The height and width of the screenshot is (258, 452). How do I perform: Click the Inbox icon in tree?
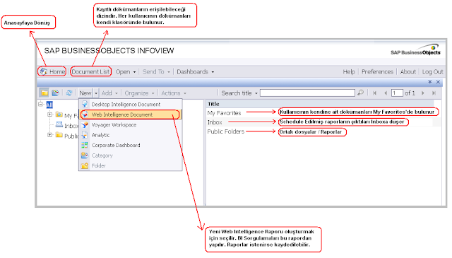(59, 124)
